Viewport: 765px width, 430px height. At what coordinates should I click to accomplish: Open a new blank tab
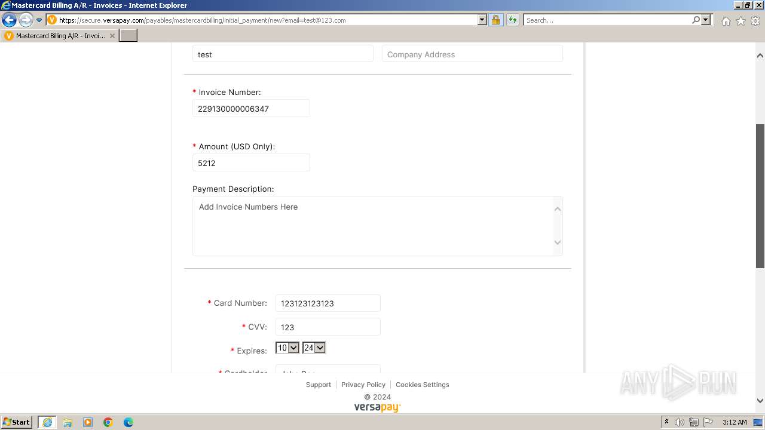tap(128, 36)
